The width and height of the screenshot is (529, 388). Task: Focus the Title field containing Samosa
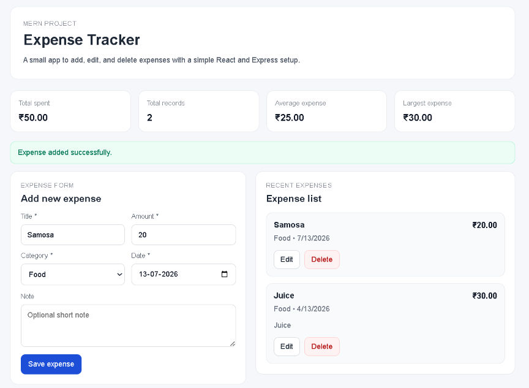73,235
